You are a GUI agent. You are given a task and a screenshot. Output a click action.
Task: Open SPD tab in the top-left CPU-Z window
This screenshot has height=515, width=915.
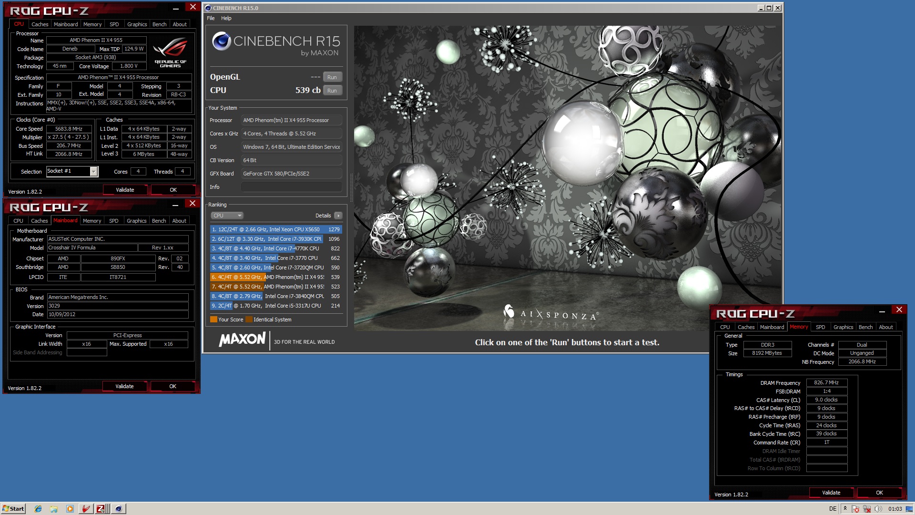coord(114,24)
